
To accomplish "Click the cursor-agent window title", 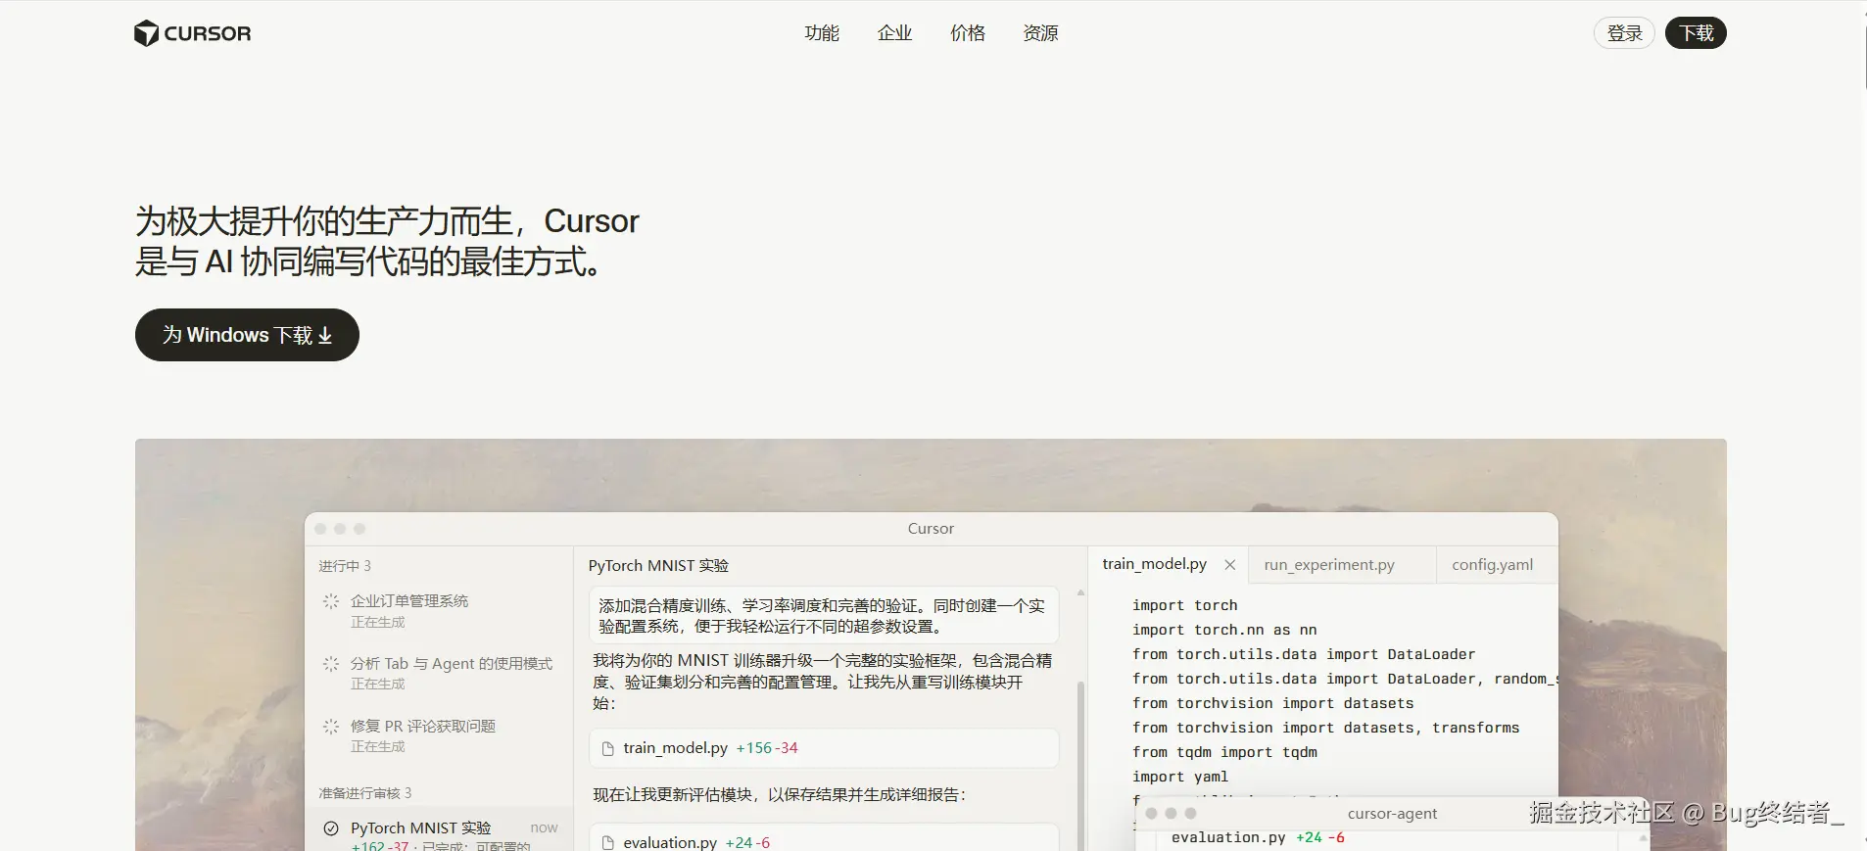I will pyautogui.click(x=1392, y=814).
